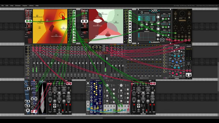This screenshot has height=123, width=219.
Task: Click the red circled node in orange Twixt map
Action: click(62, 15)
